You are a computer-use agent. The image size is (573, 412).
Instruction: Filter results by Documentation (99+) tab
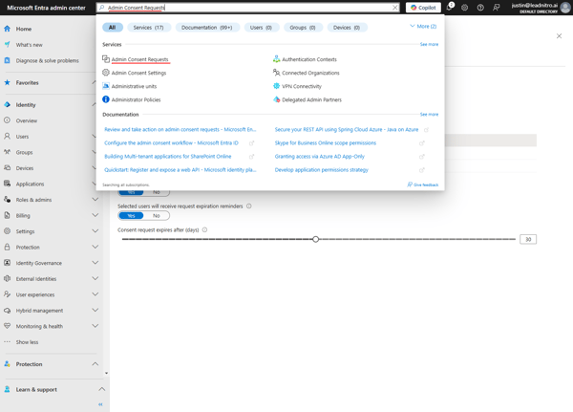tap(206, 28)
